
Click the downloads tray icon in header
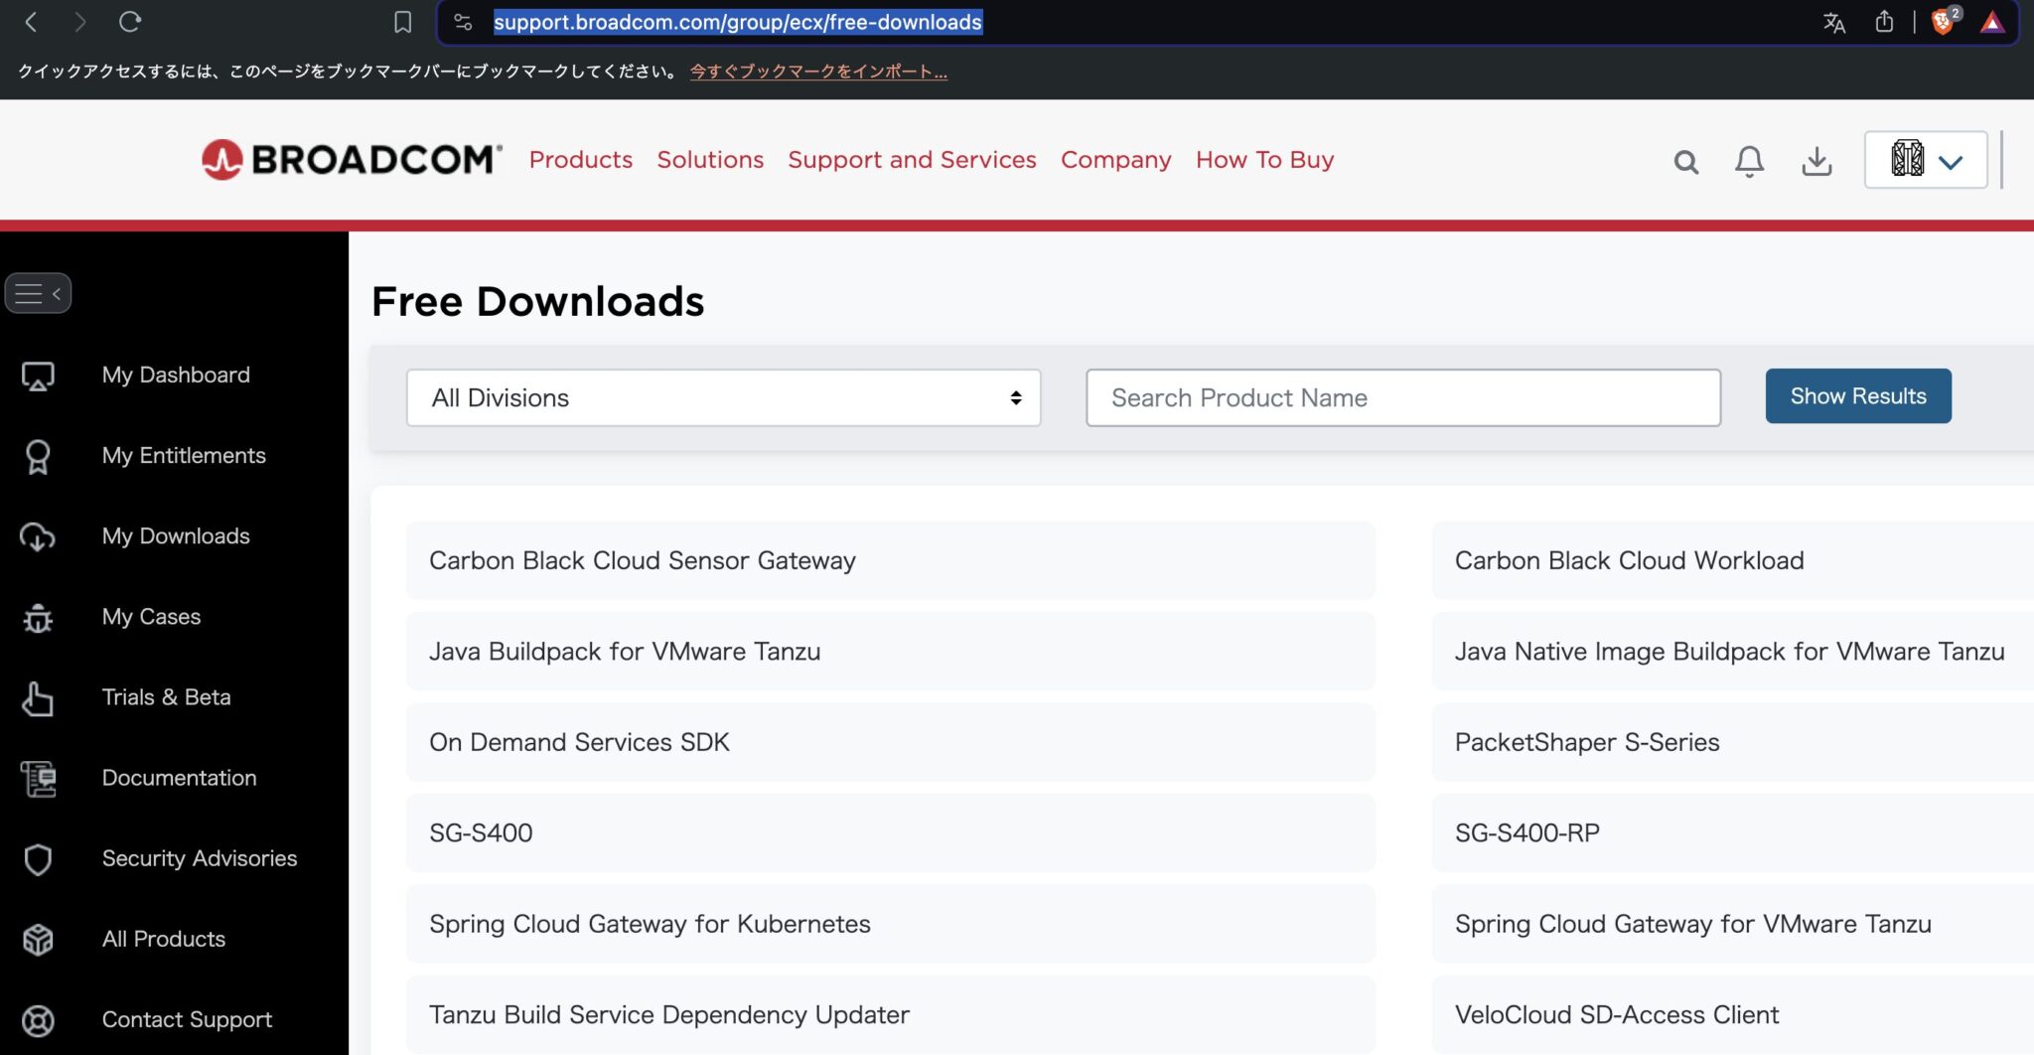coord(1816,161)
